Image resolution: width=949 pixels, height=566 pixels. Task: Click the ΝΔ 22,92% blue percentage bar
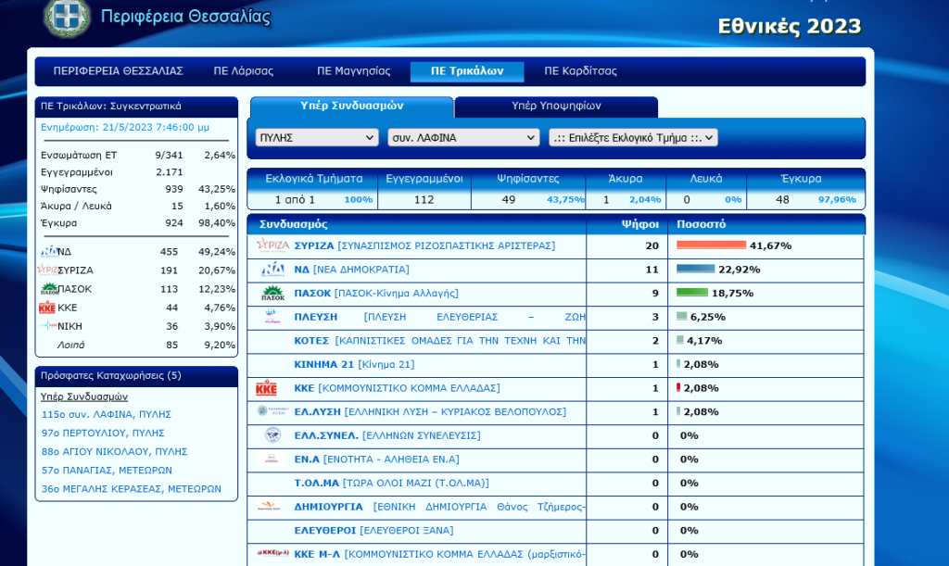695,269
